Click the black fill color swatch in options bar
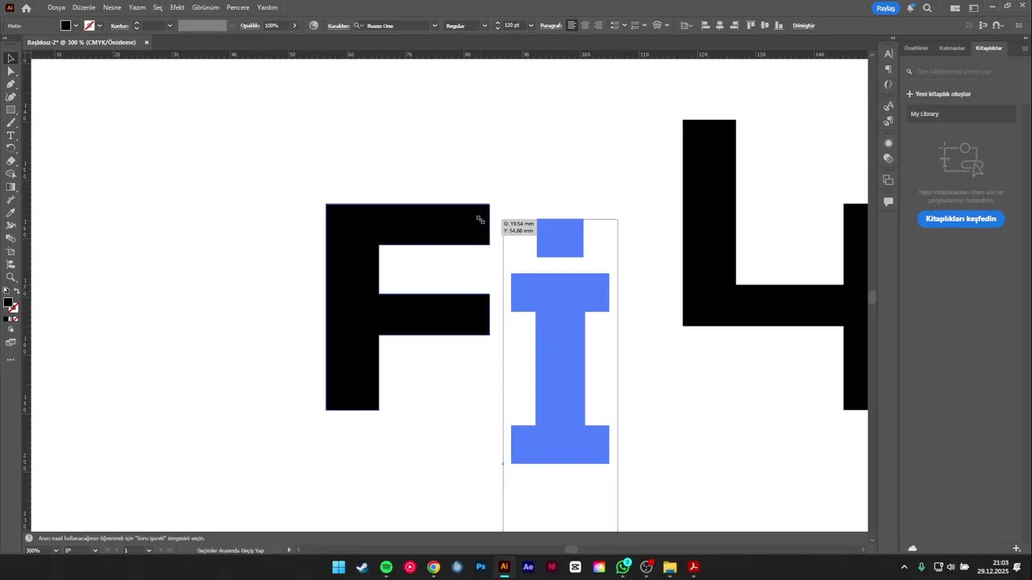The image size is (1032, 580). coord(66,26)
